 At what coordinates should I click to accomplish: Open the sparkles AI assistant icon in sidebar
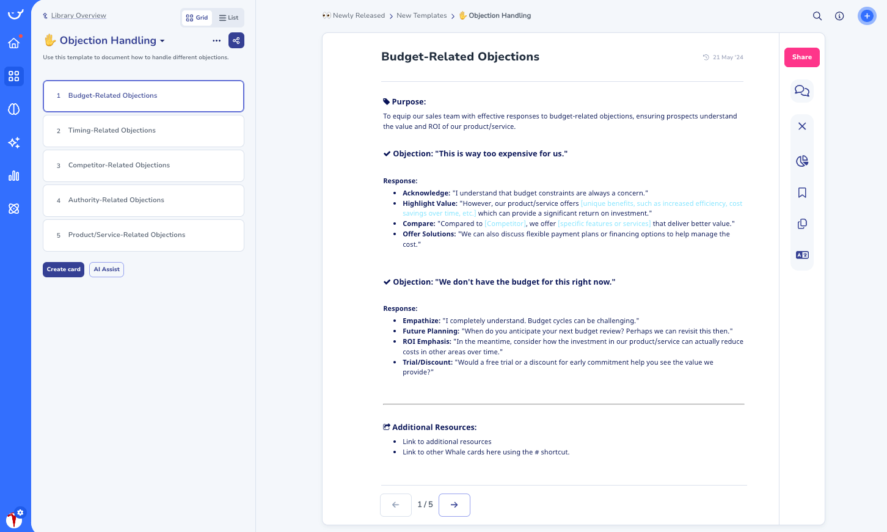tap(13, 142)
